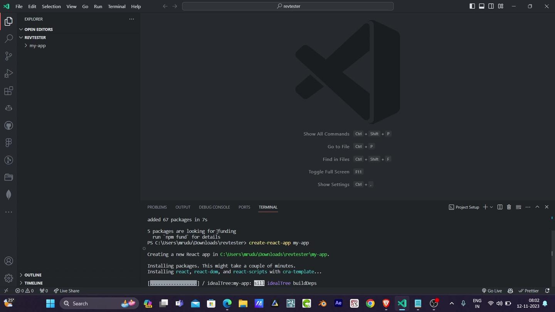The width and height of the screenshot is (555, 312).
Task: Go back using the navigation arrow
Action: click(x=165, y=6)
